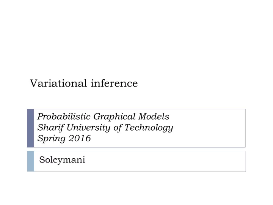
Task: Click the light blue accent bar
Action: click(31, 161)
